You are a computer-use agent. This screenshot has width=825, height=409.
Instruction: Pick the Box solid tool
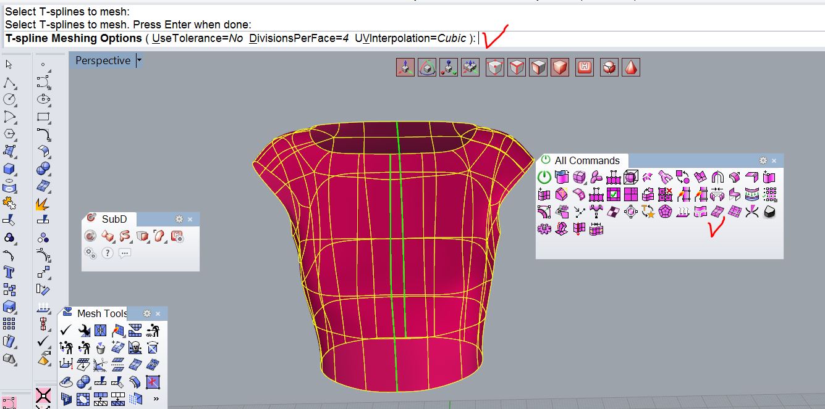tap(9, 168)
